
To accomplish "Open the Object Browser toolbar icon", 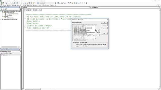I will (x=33, y=3).
